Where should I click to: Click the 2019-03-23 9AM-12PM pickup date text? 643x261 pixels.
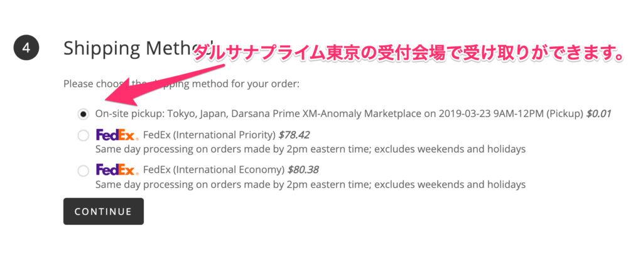coord(489,114)
